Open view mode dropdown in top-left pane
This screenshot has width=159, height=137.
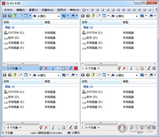point(30,16)
